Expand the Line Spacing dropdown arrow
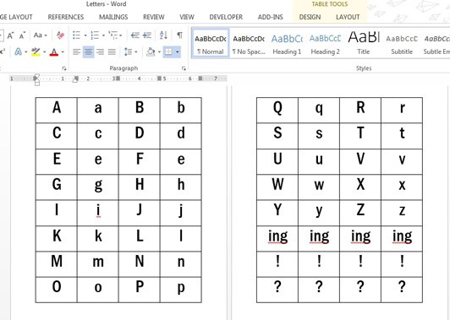 pos(136,52)
